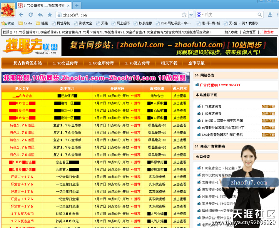Image resolution: width=279 pixels, height=228 pixels.
Task: Select the 1.70公益传奇 browser tab
Action: pos(44,5)
